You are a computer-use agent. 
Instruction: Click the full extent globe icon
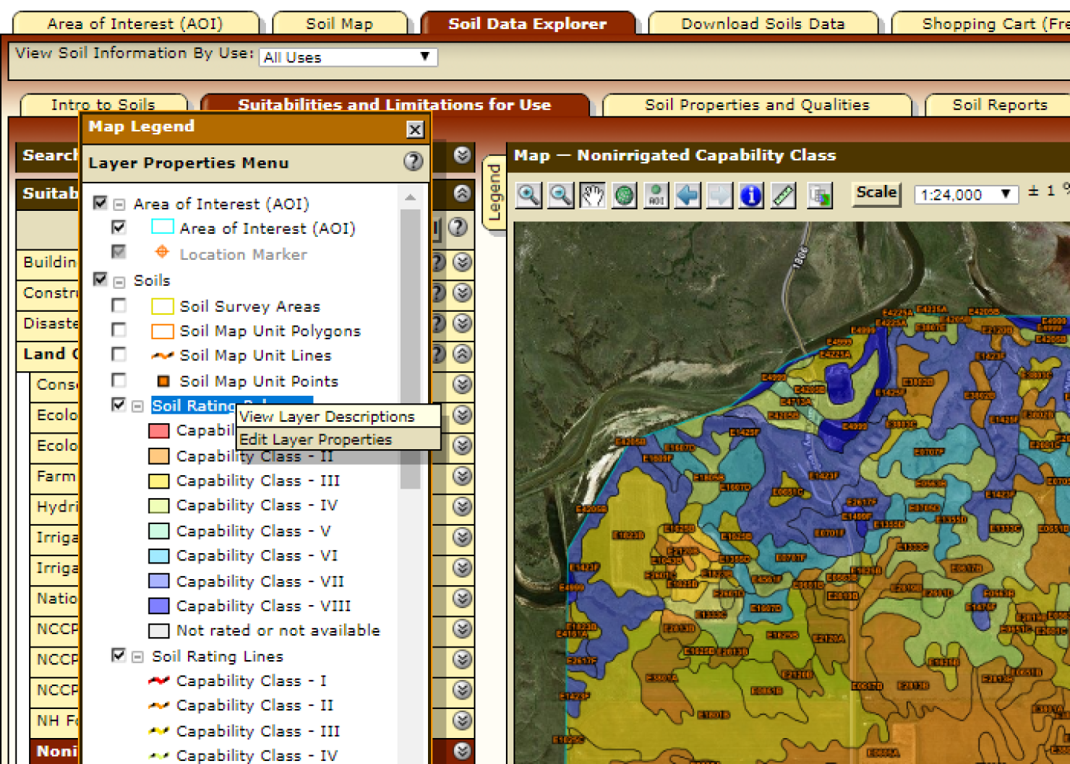tap(624, 195)
